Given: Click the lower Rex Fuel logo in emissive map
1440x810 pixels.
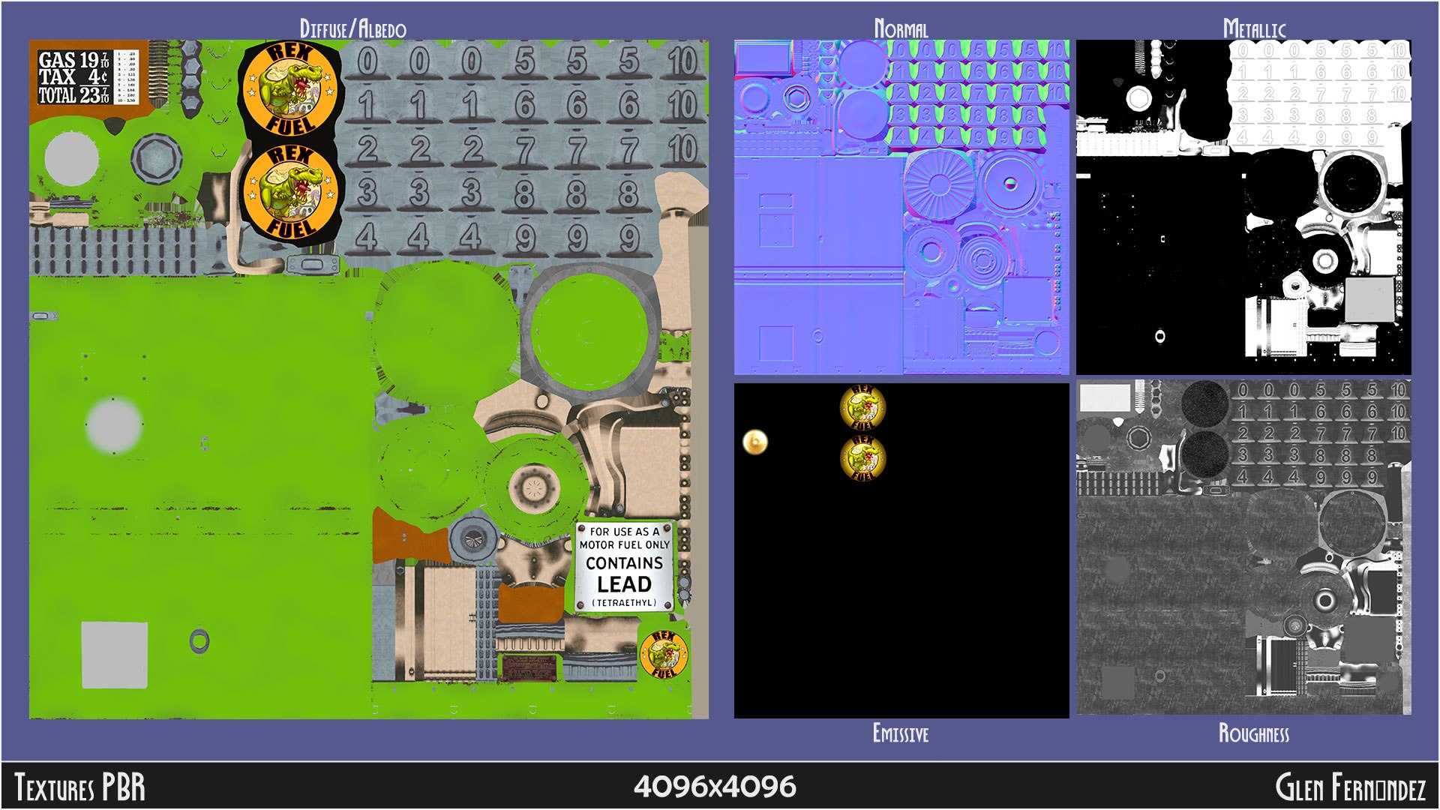Looking at the screenshot, I should tap(862, 457).
